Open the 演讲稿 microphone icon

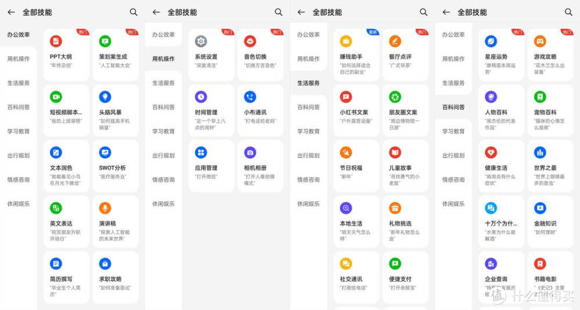click(105, 208)
